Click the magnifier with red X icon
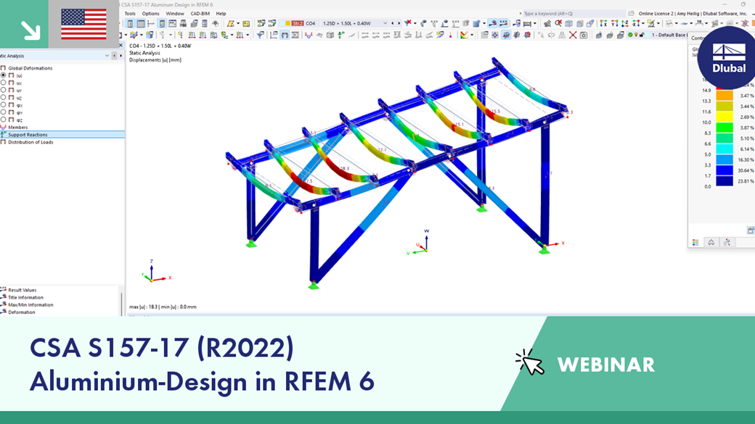The width and height of the screenshot is (755, 424). click(558, 23)
